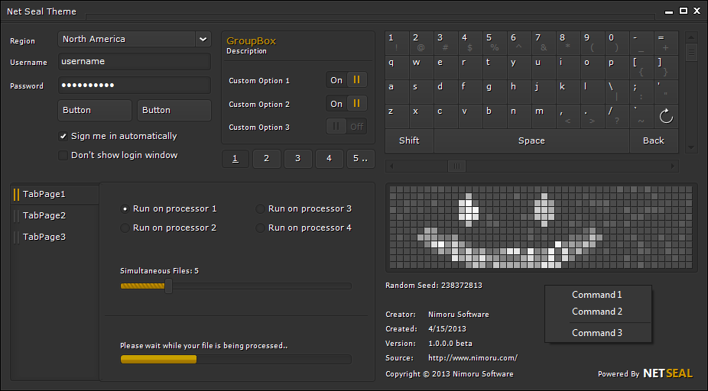
Task: Click the horizontal scrollbar left arrow
Action: click(392, 166)
